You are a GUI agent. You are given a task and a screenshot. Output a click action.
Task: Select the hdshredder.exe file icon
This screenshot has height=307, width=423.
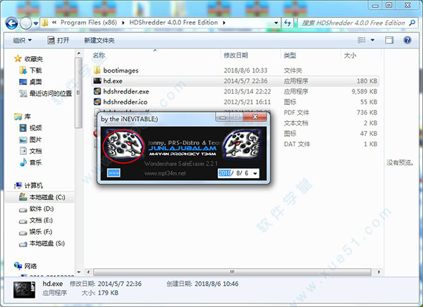[x=97, y=92]
